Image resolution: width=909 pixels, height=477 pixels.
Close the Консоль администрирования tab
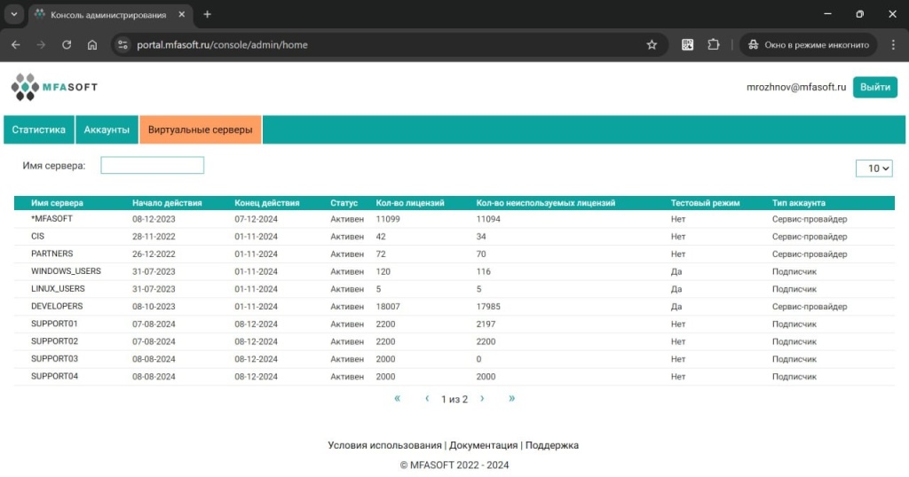click(x=181, y=14)
